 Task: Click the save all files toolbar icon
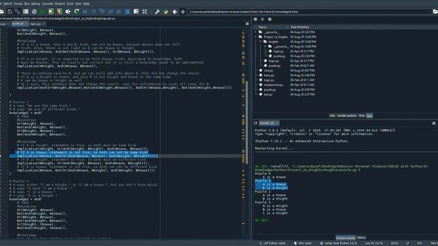click(x=18, y=12)
